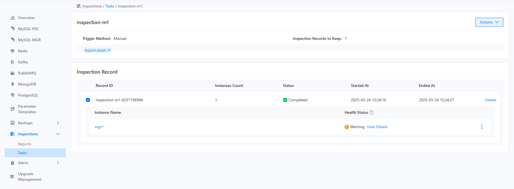Click the Overview chart icon in sidebar
Screen dimensions: 514x189
pos(12,18)
